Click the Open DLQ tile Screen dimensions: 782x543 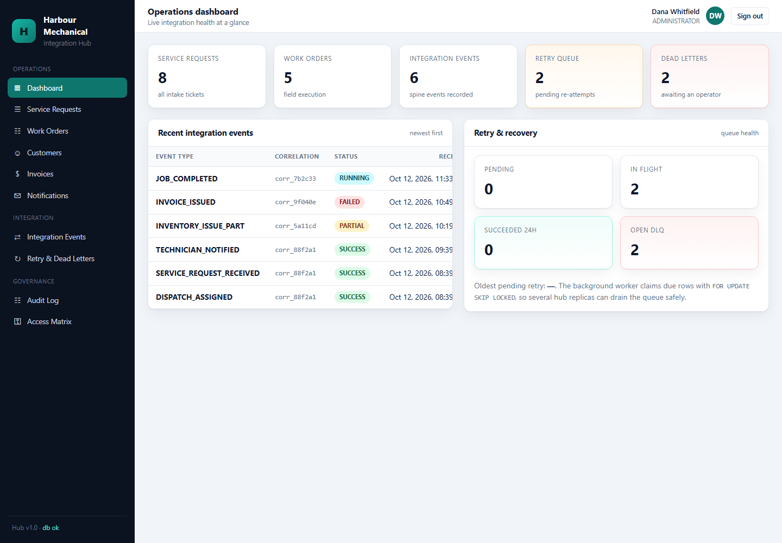[x=689, y=243]
